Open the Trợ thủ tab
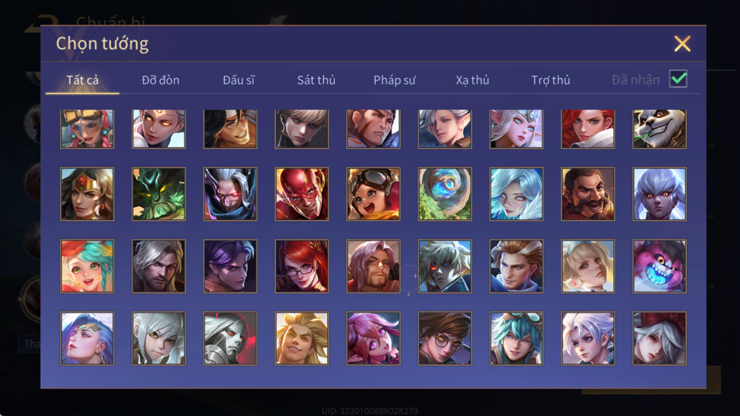The height and width of the screenshot is (416, 740). coord(550,80)
